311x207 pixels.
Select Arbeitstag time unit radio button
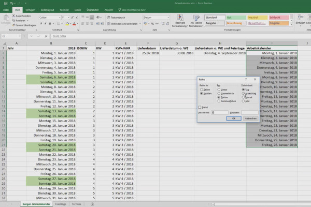tap(243, 93)
